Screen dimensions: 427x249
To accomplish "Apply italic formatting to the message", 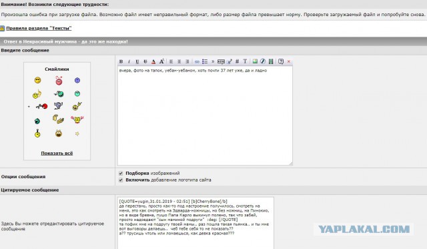I will pos(129,61).
